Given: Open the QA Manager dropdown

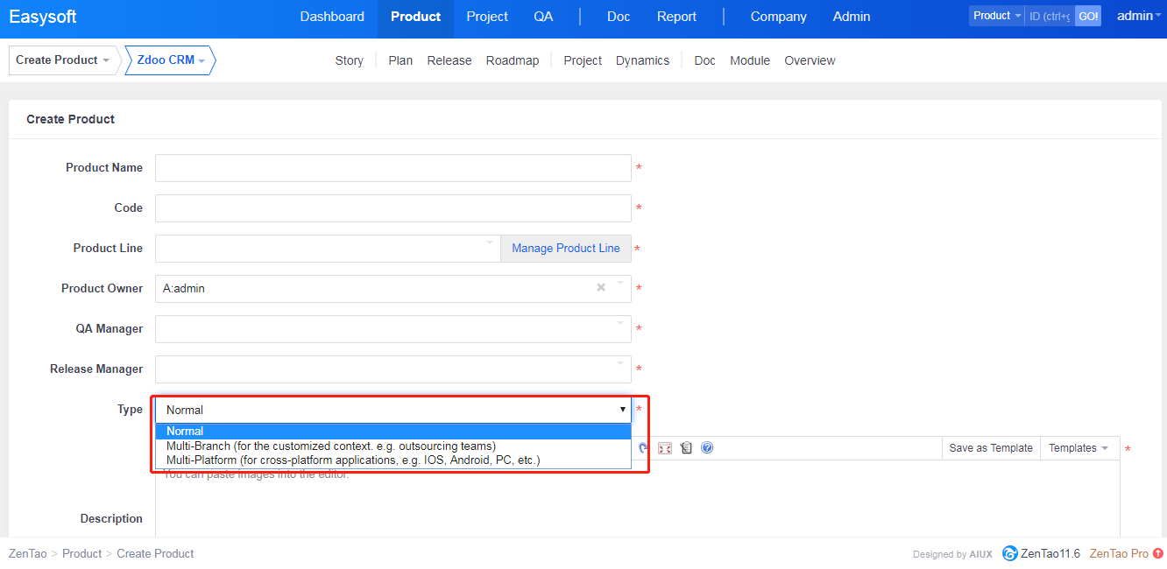Looking at the screenshot, I should pos(393,329).
